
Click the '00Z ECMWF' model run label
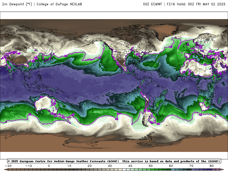(152, 4)
